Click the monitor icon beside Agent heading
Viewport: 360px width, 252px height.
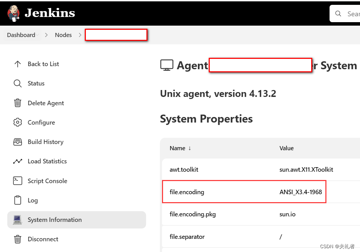pos(167,65)
